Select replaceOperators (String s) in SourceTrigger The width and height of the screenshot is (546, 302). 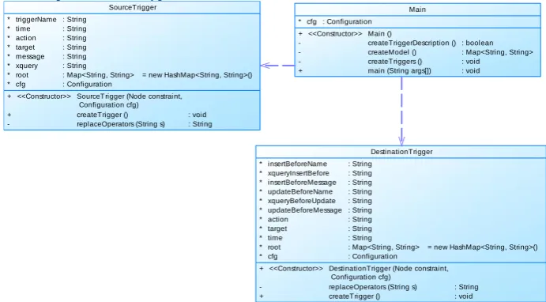pyautogui.click(x=121, y=124)
